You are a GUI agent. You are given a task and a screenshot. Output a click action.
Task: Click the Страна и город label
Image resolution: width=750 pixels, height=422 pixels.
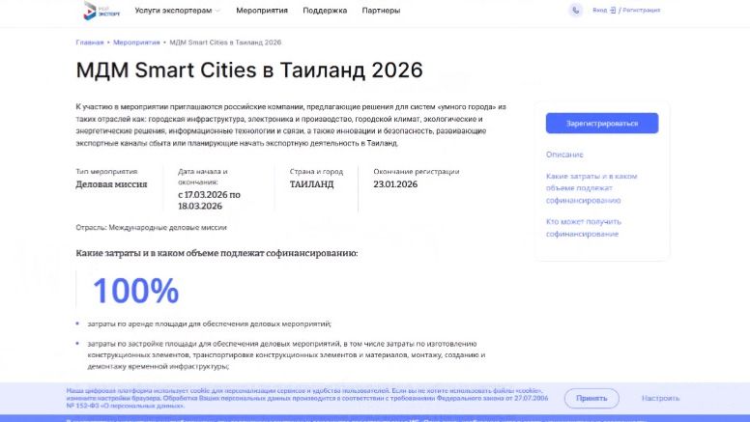coord(316,172)
